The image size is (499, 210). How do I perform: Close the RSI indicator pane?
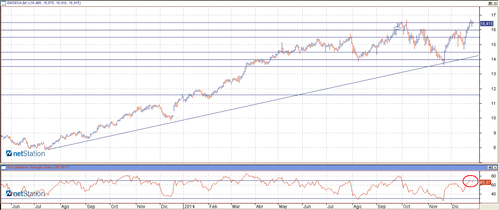tap(495, 167)
